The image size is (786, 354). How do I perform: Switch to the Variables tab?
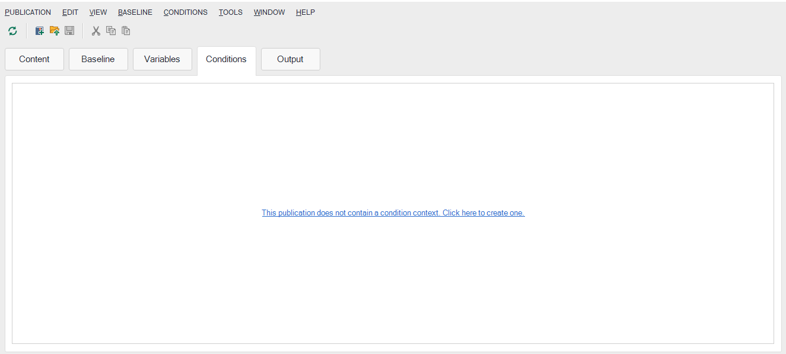(163, 59)
